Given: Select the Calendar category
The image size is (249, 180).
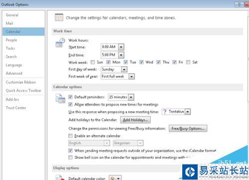Looking at the screenshot, I should [x=23, y=32].
